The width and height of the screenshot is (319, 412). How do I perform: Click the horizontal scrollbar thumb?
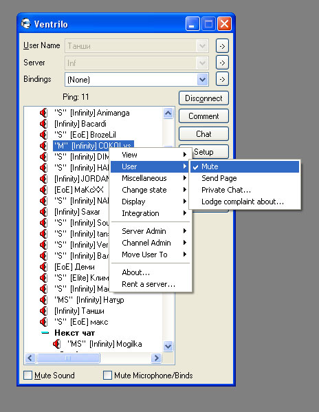click(68, 358)
